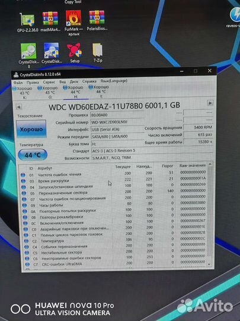Select row Нестабильные сектора
The height and width of the screenshot is (321, 240).
pyautogui.click(x=116, y=252)
